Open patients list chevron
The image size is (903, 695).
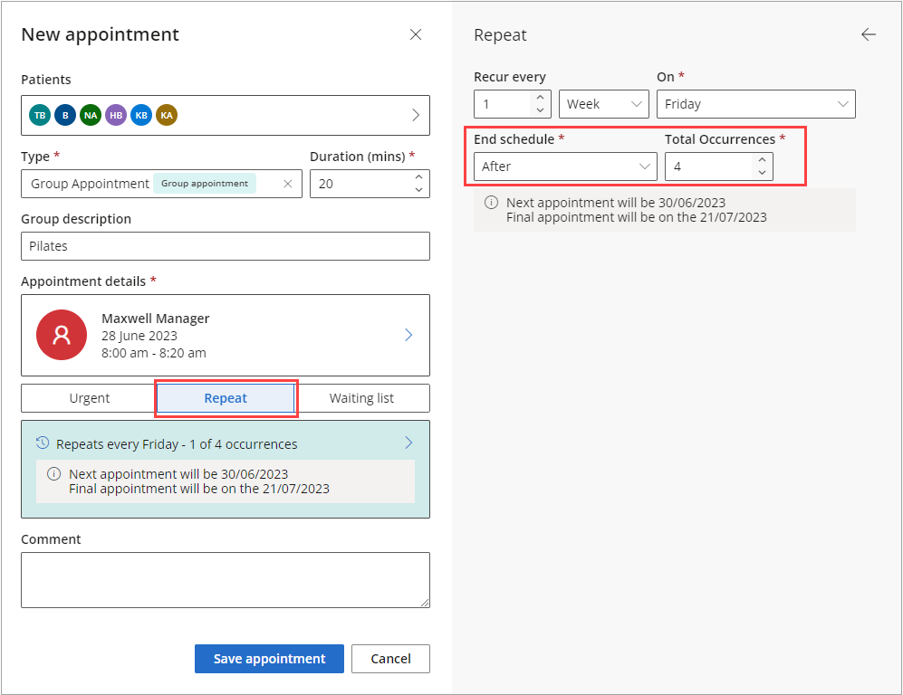tap(416, 115)
